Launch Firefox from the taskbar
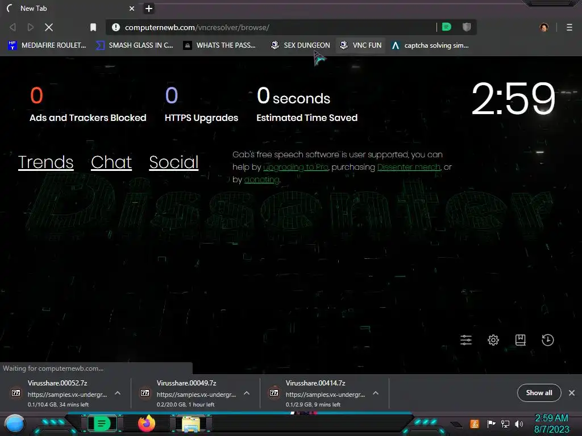Image resolution: width=582 pixels, height=436 pixels. pyautogui.click(x=146, y=424)
